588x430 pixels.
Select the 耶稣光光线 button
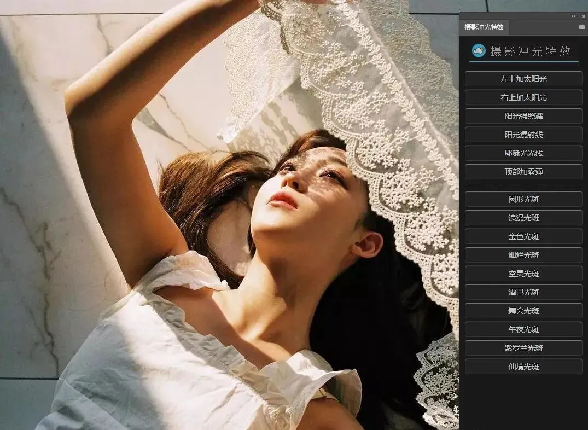point(523,153)
